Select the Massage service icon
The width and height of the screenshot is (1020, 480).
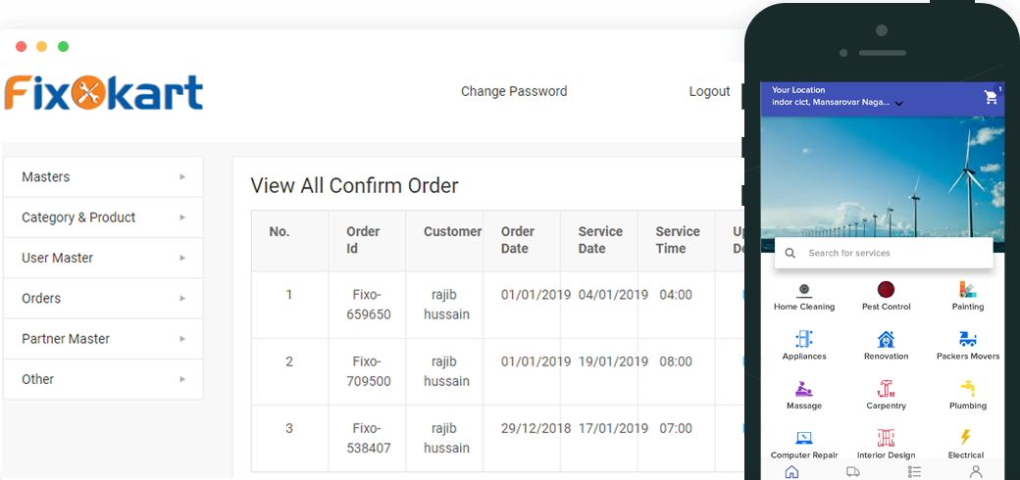[804, 388]
